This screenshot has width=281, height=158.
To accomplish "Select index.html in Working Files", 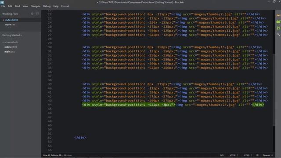I will tap(11, 20).
